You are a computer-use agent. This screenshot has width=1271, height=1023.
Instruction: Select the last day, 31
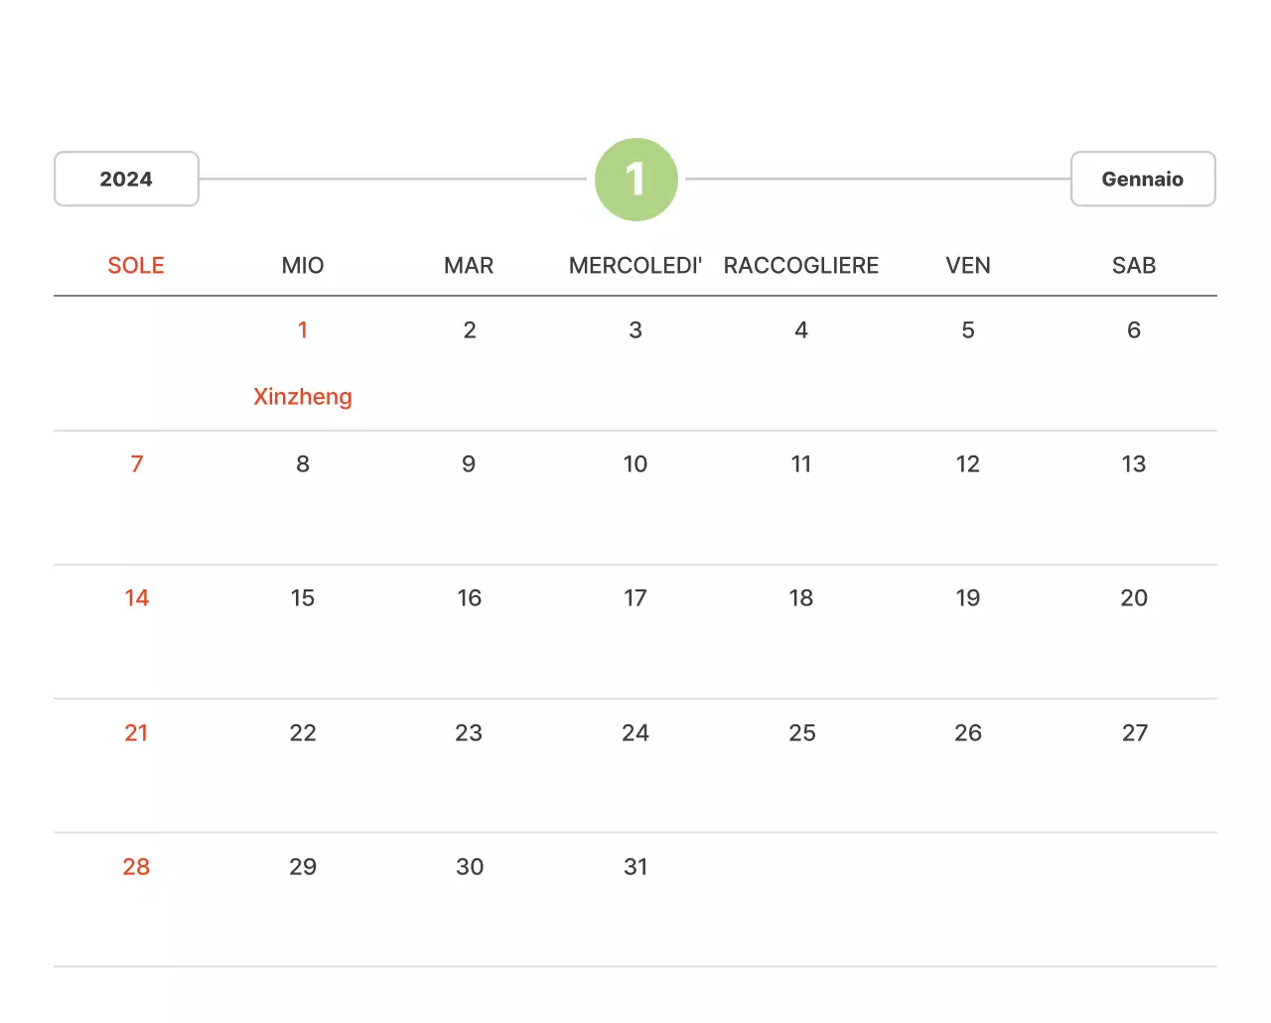click(635, 866)
